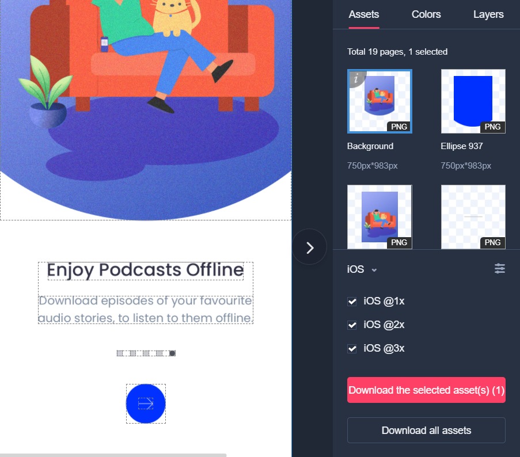Uncheck the iOS @3x checkbox

pos(352,349)
